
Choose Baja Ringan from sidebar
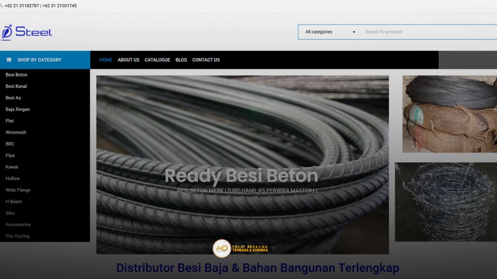tap(18, 109)
